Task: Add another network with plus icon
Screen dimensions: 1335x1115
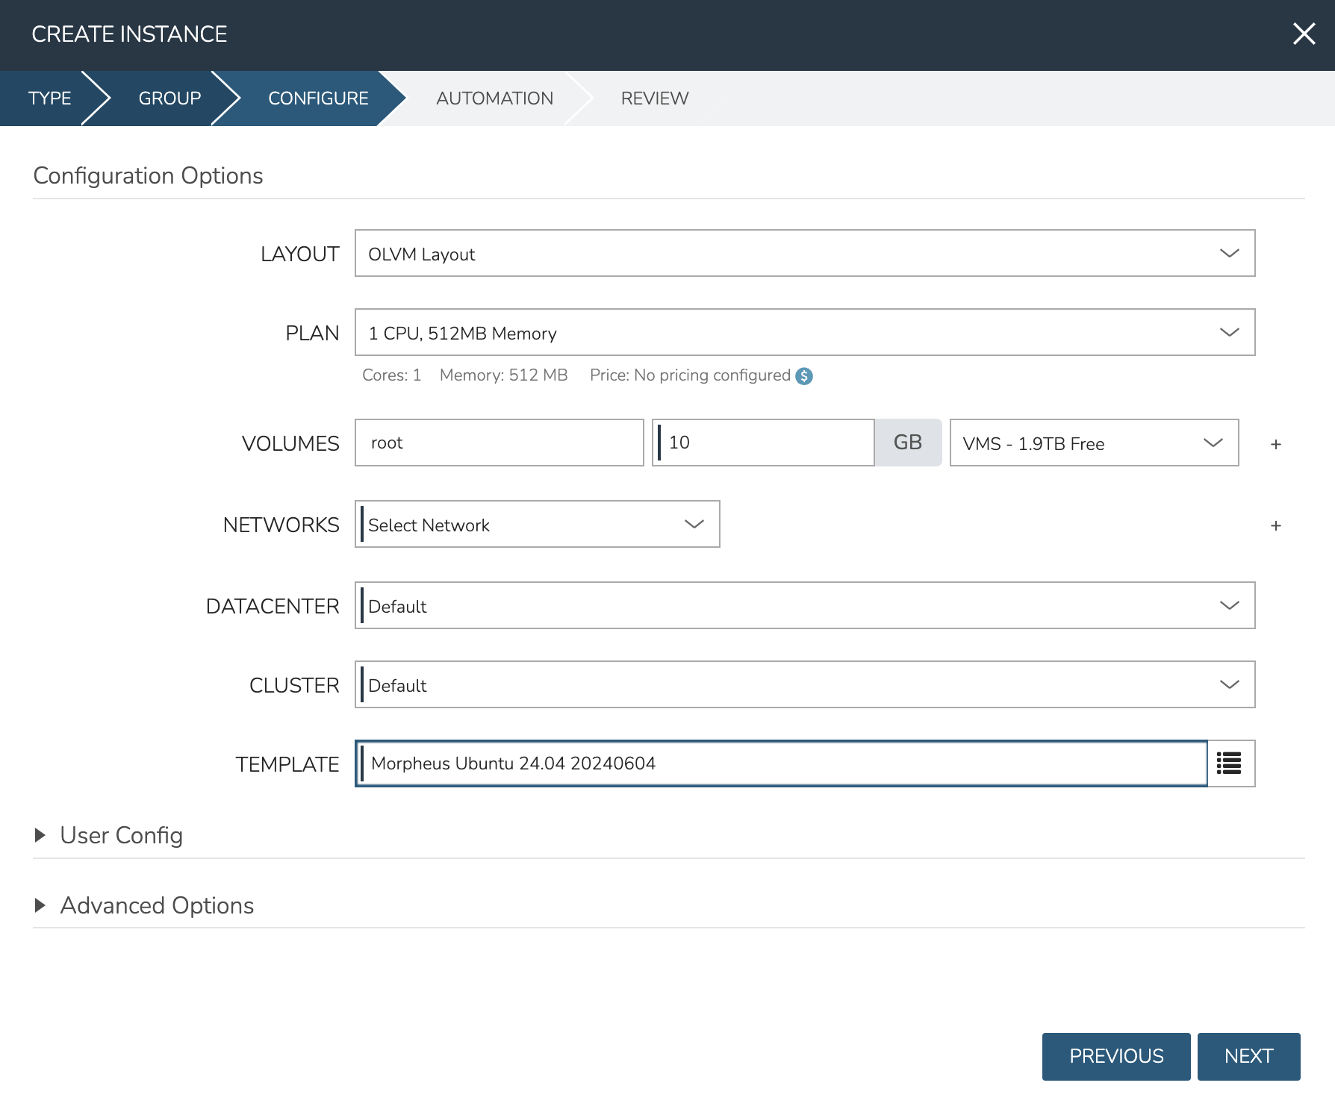Action: click(x=1275, y=525)
